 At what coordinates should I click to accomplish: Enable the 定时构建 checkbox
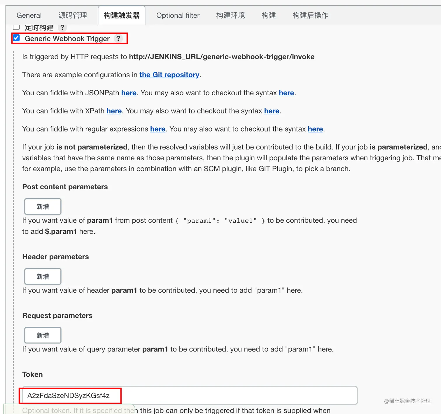16,27
